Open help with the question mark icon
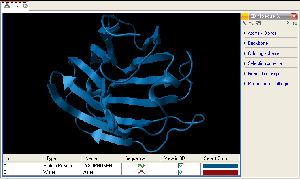The height and width of the screenshot is (179, 300). tap(287, 23)
